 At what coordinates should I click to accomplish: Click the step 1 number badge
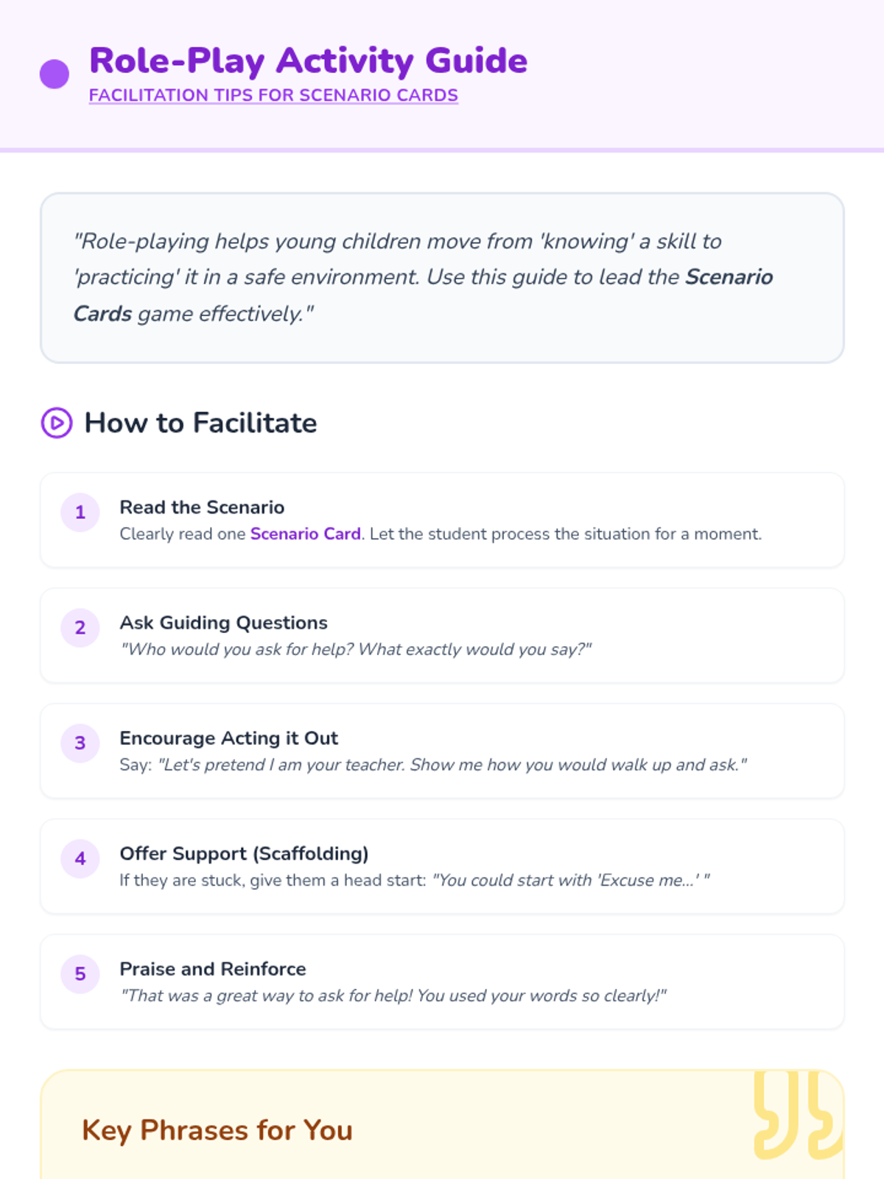point(80,512)
